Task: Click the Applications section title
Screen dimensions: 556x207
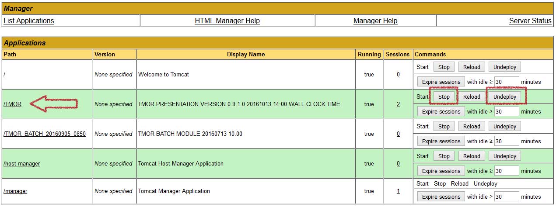Action: (24, 43)
